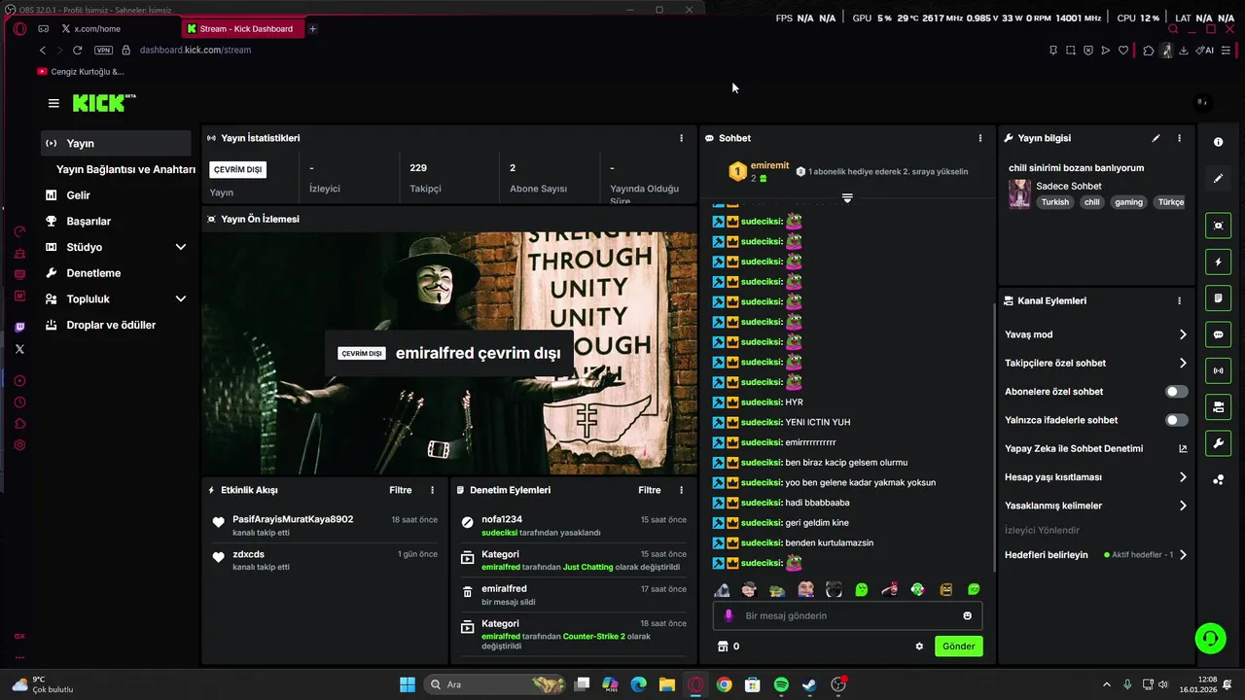Open Yayın bilgisi panel options menu

[1180, 138]
